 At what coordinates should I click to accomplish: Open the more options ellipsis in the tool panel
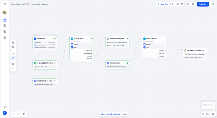point(13,69)
